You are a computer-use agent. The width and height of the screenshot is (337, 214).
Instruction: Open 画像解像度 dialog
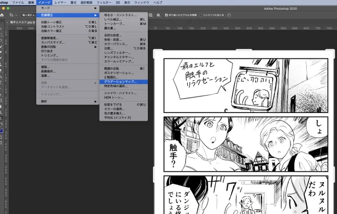click(x=68, y=38)
